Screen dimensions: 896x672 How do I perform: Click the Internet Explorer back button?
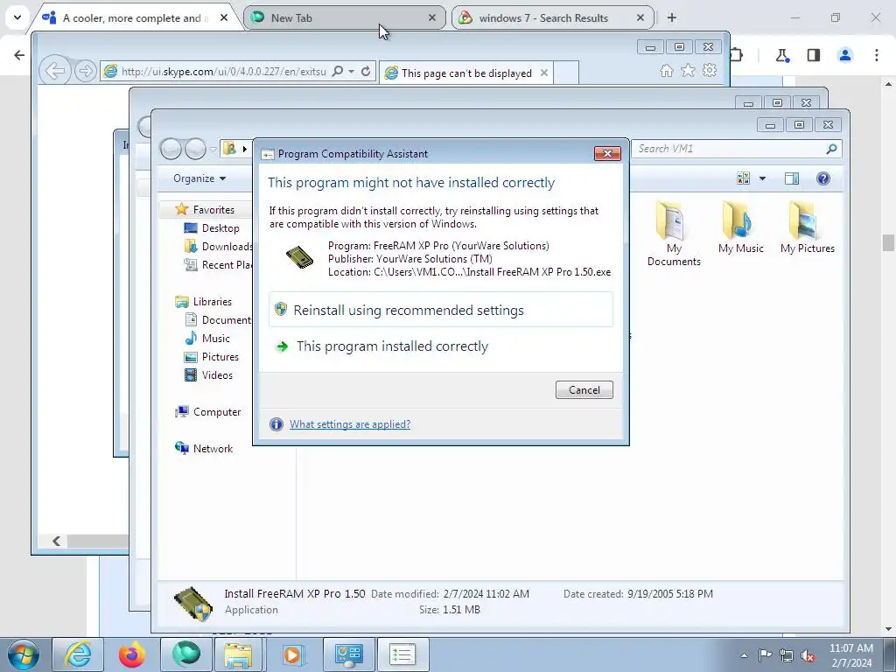55,71
